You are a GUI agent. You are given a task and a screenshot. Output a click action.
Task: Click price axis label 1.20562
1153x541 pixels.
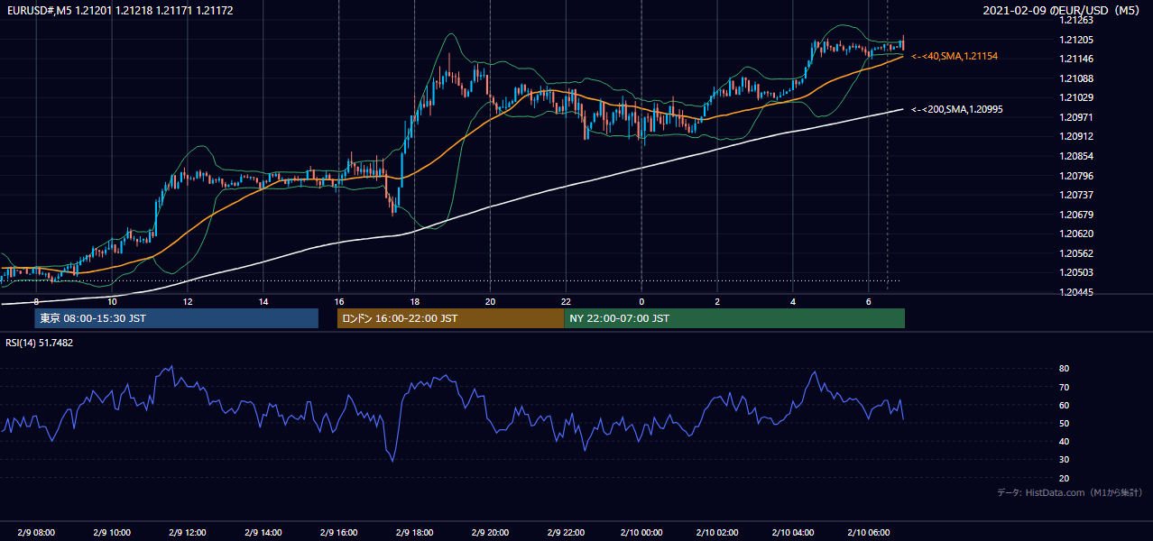pyautogui.click(x=1076, y=253)
